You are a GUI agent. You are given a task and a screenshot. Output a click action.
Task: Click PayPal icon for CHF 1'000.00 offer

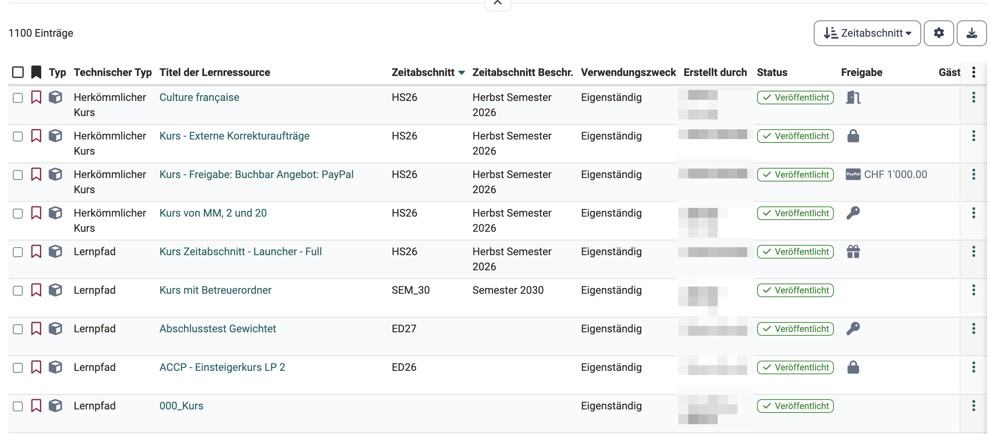click(853, 174)
